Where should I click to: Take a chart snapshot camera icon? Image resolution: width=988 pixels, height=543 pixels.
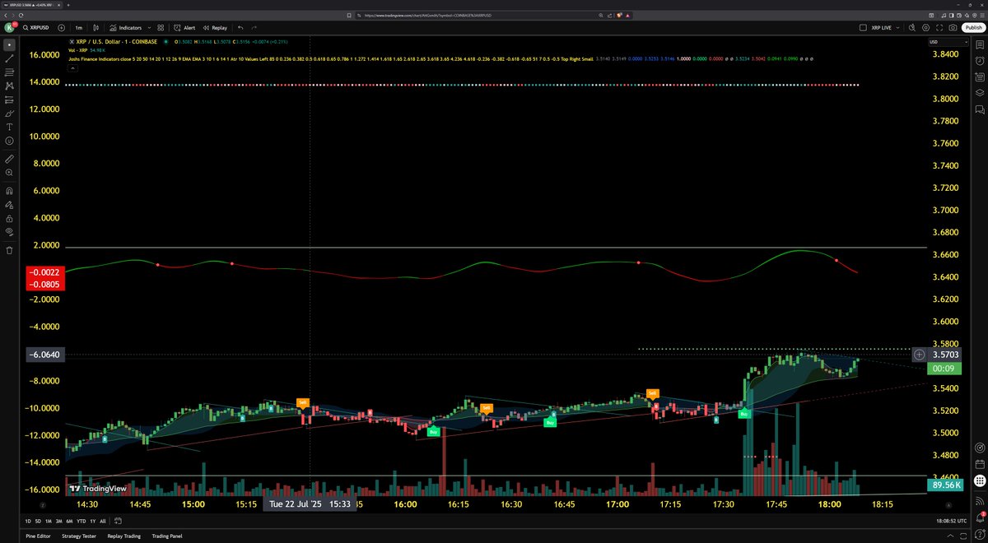(953, 27)
